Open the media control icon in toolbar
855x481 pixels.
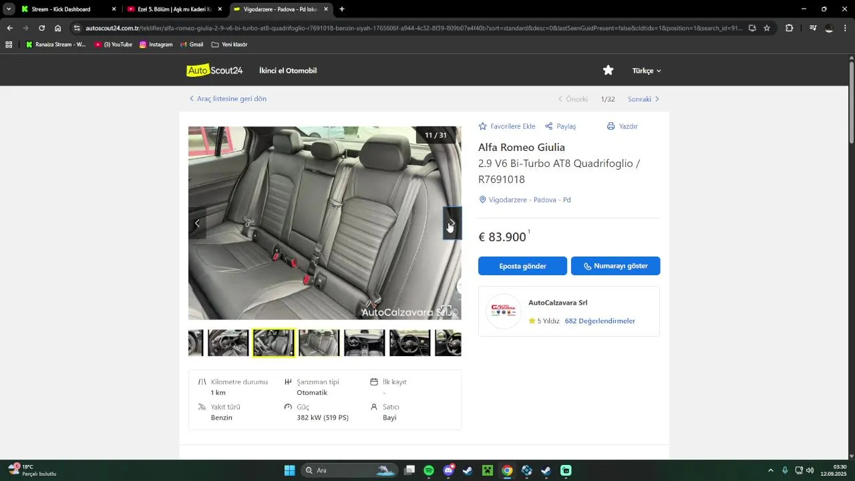[x=812, y=28]
